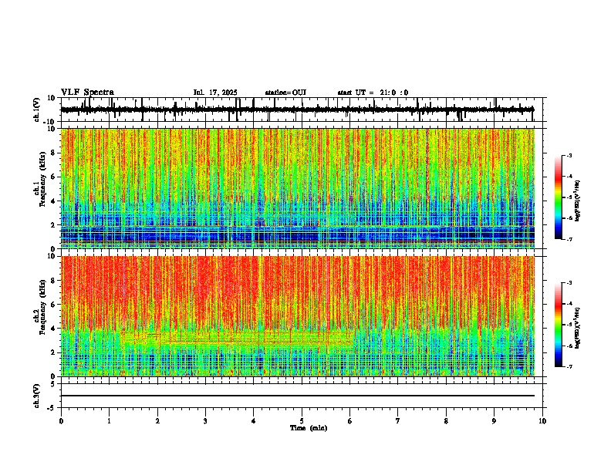Click the log(PSD) label beside ch.1 colour bar
This screenshot has width=611, height=472.
(577, 201)
